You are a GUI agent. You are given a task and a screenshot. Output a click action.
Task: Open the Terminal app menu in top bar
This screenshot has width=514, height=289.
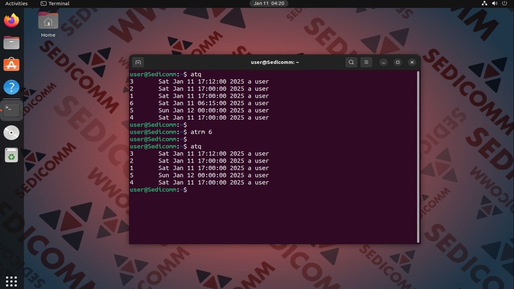click(55, 3)
